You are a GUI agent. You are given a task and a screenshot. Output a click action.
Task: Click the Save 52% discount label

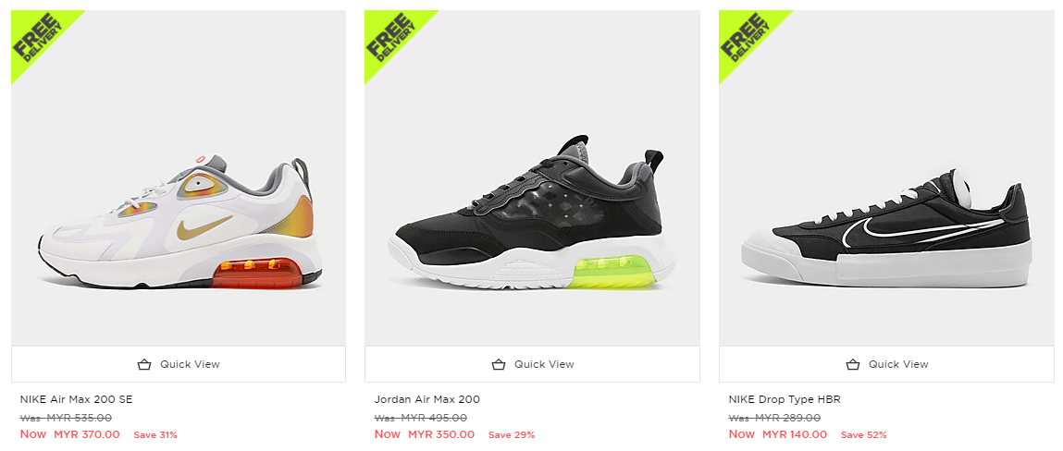click(863, 435)
